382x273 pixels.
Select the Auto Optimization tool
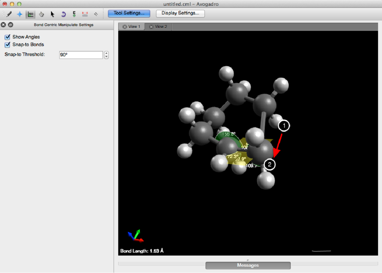tap(74, 14)
